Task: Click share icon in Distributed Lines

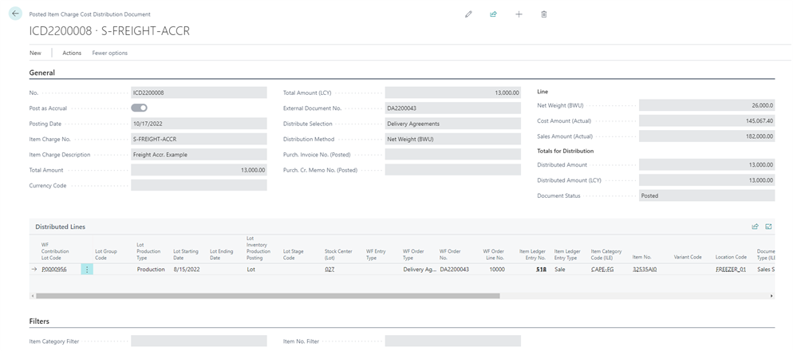Action: pyautogui.click(x=755, y=227)
